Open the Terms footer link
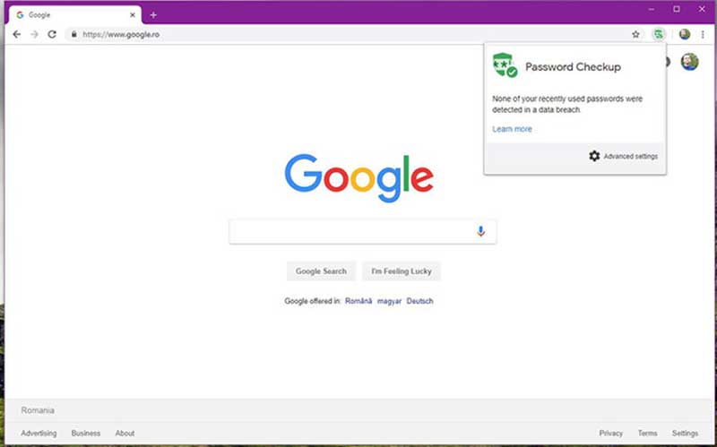The width and height of the screenshot is (717, 447). [647, 433]
